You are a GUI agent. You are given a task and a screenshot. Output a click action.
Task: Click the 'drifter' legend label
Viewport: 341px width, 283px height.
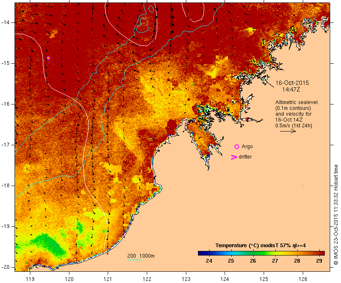(245, 157)
